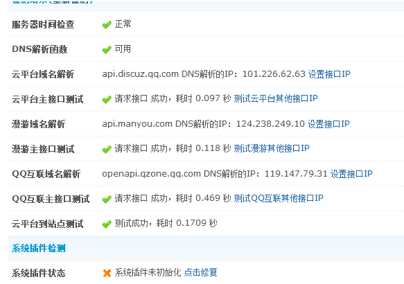
Task: Click 请求接口 成功,耗时 0.469 秒 text
Action: (x=173, y=198)
